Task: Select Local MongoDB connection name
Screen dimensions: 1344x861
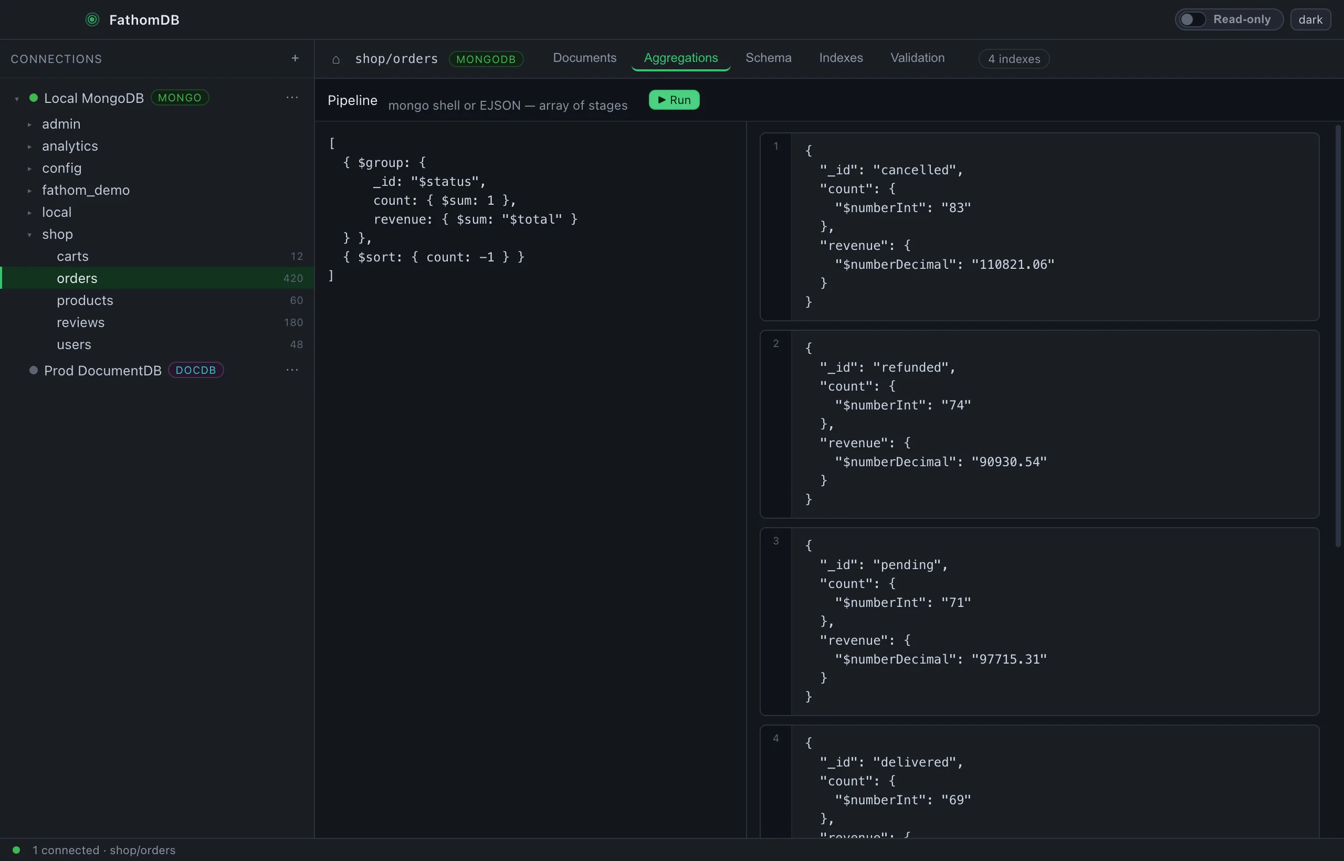Action: tap(94, 98)
